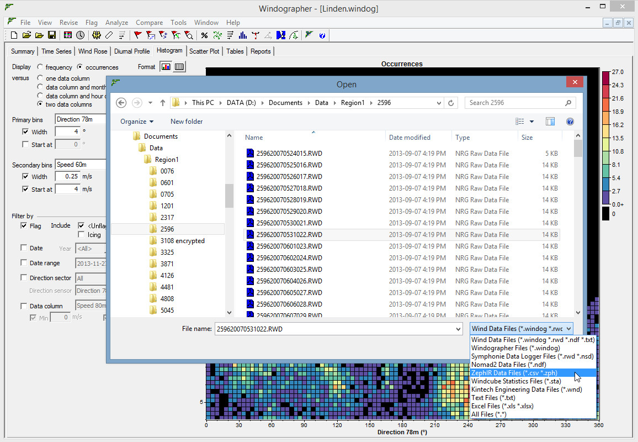
Task: Choose ZephIR Data Files file type
Action: click(533, 373)
